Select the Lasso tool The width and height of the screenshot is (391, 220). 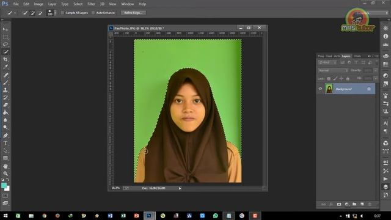tap(5, 45)
